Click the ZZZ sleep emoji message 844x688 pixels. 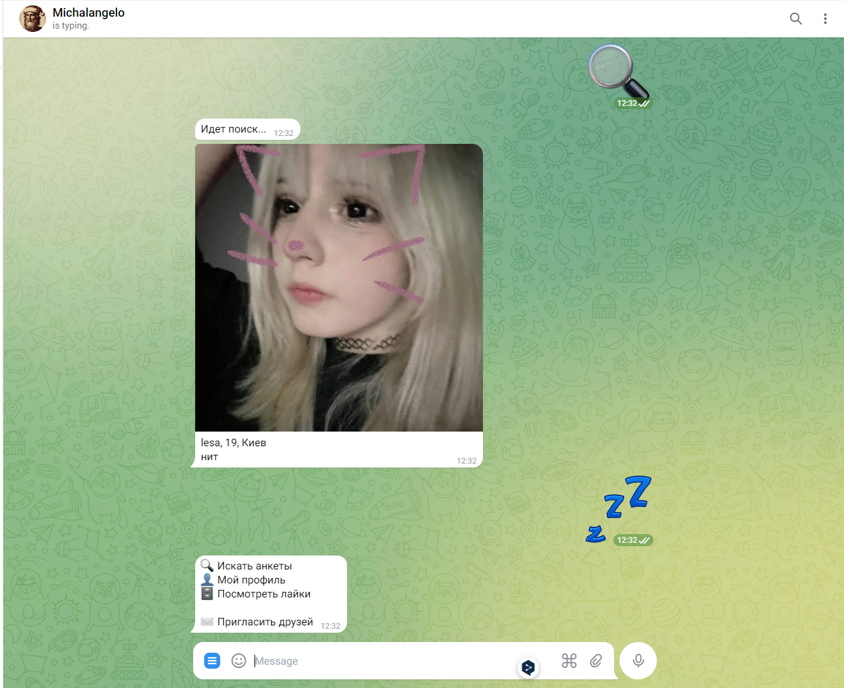[620, 510]
